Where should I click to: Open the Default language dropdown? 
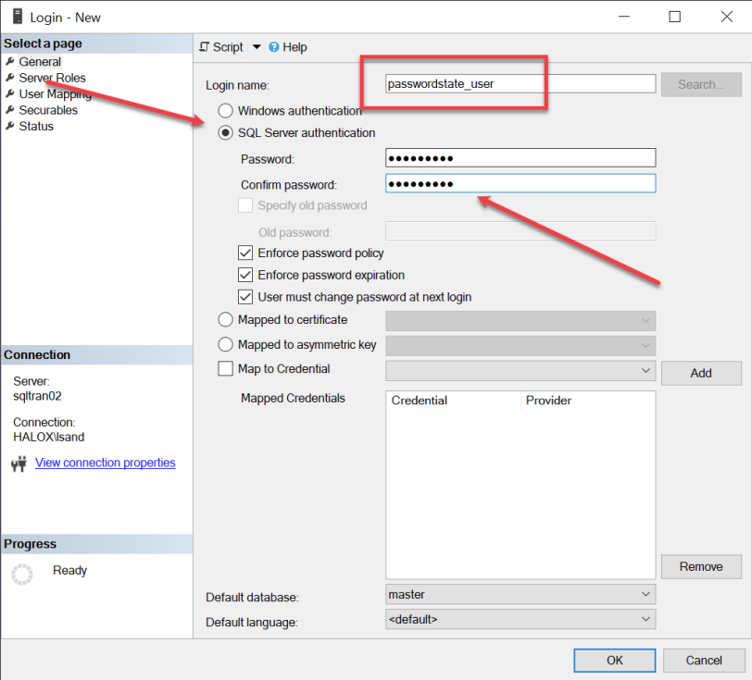pos(520,619)
